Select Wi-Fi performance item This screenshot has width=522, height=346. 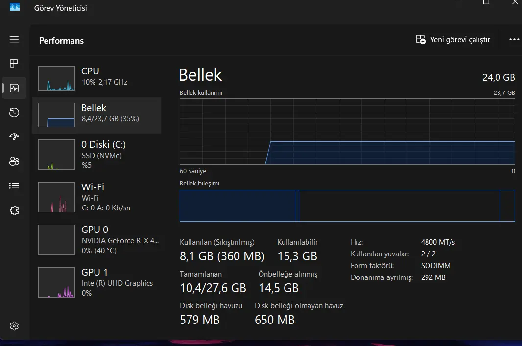(x=96, y=197)
